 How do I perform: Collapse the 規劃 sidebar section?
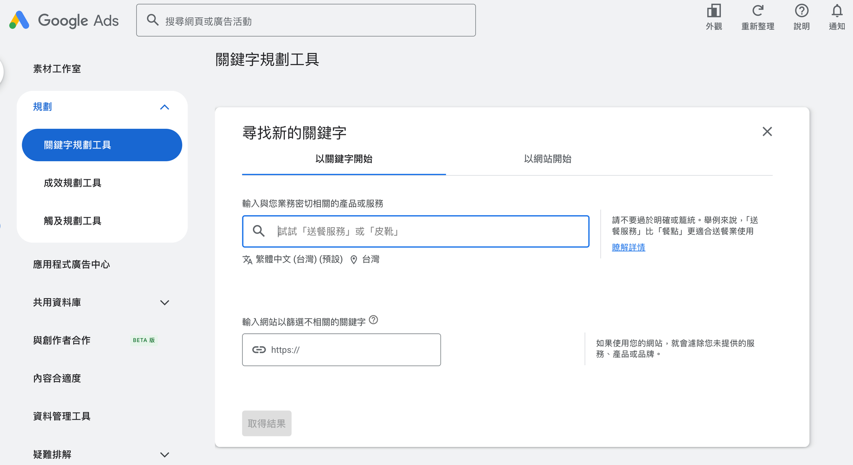(165, 107)
